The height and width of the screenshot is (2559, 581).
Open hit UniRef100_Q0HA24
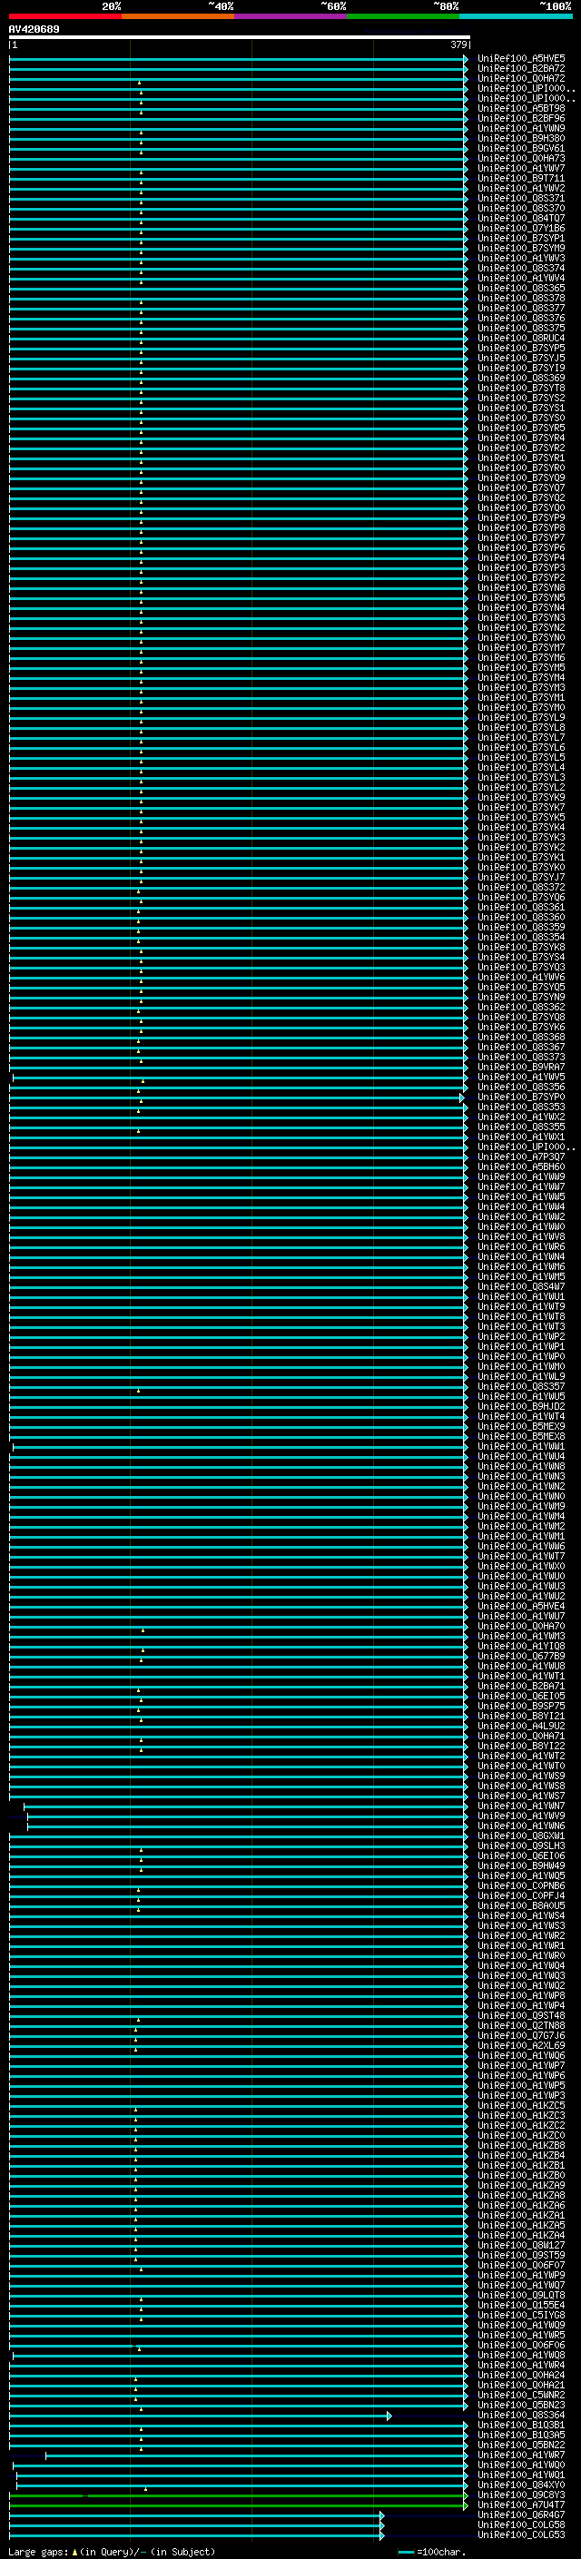pos(521,2374)
